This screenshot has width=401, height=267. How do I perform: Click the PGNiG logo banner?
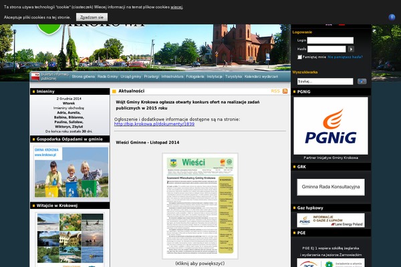pos(331,125)
